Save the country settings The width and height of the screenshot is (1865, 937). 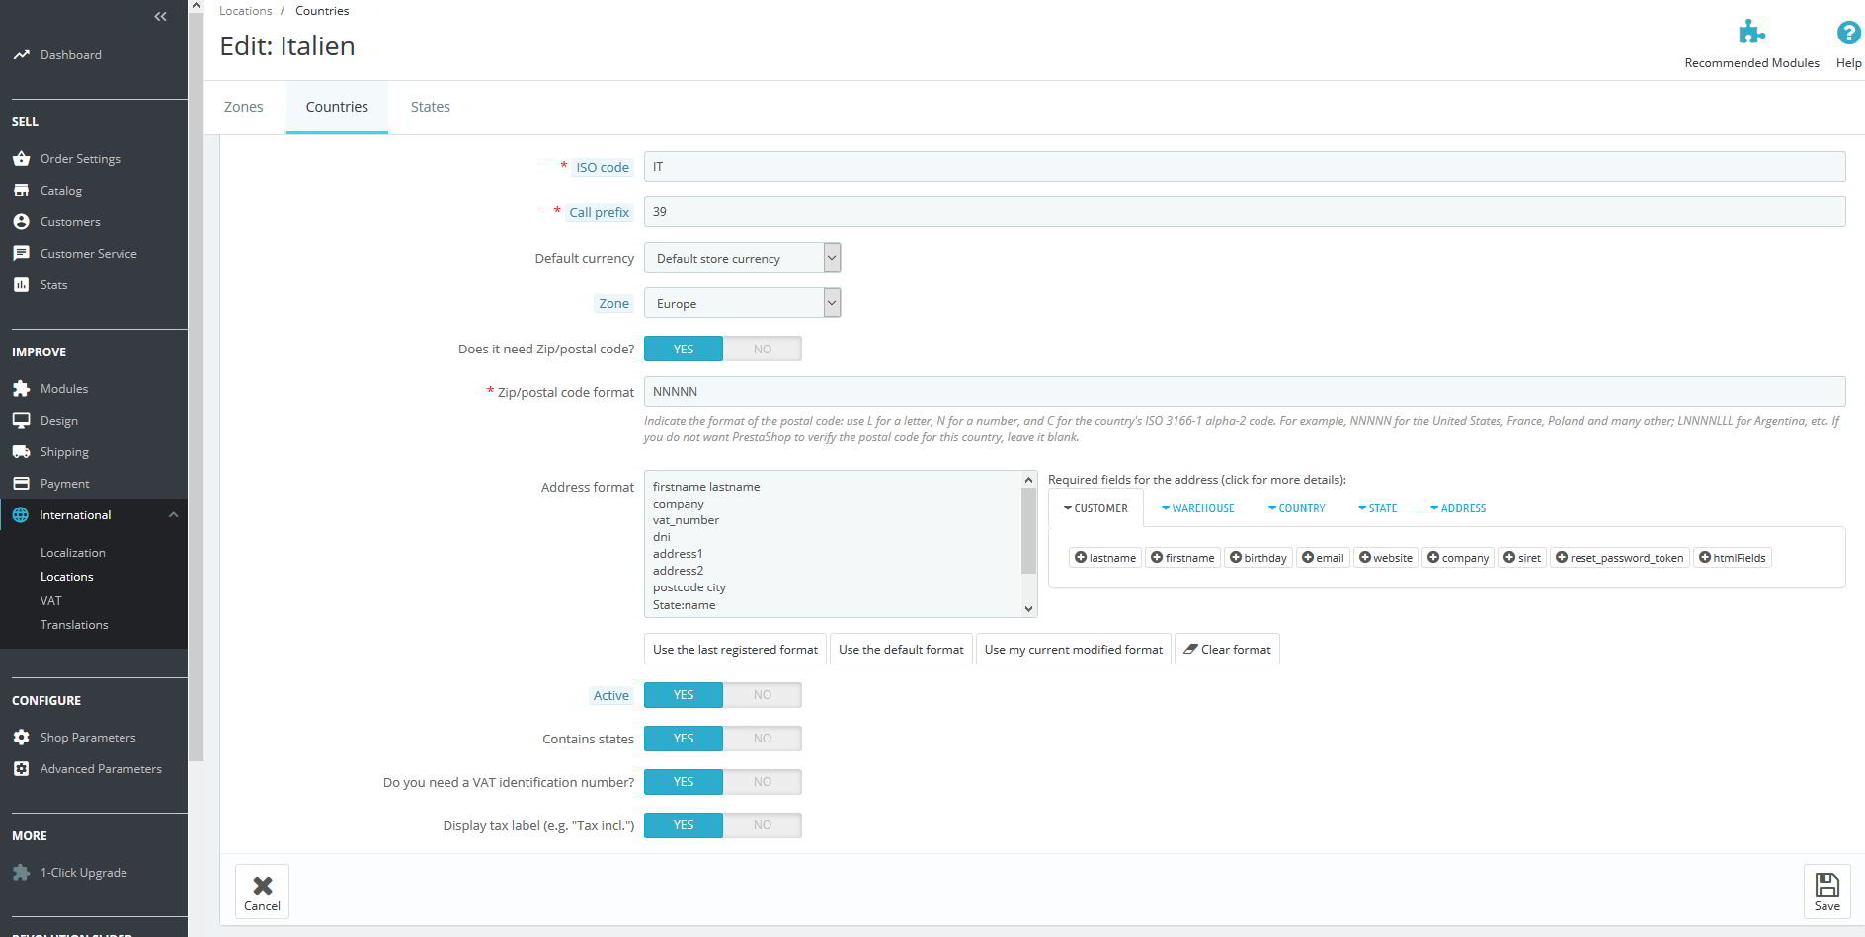1826,892
